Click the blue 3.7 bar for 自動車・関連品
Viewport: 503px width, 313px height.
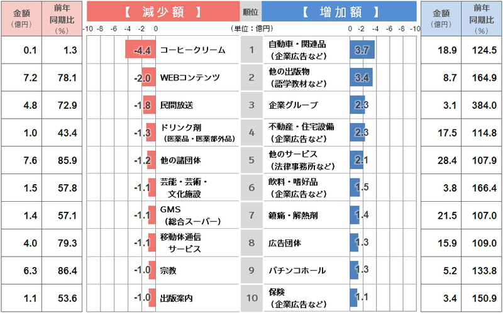coord(362,50)
